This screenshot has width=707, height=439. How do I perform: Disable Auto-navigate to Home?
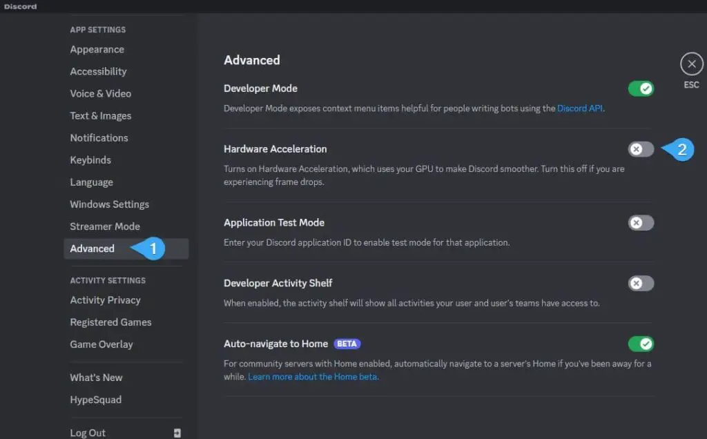(x=640, y=343)
